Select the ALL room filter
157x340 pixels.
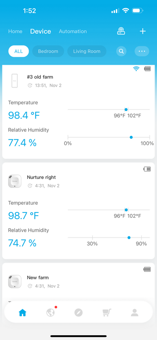18,51
